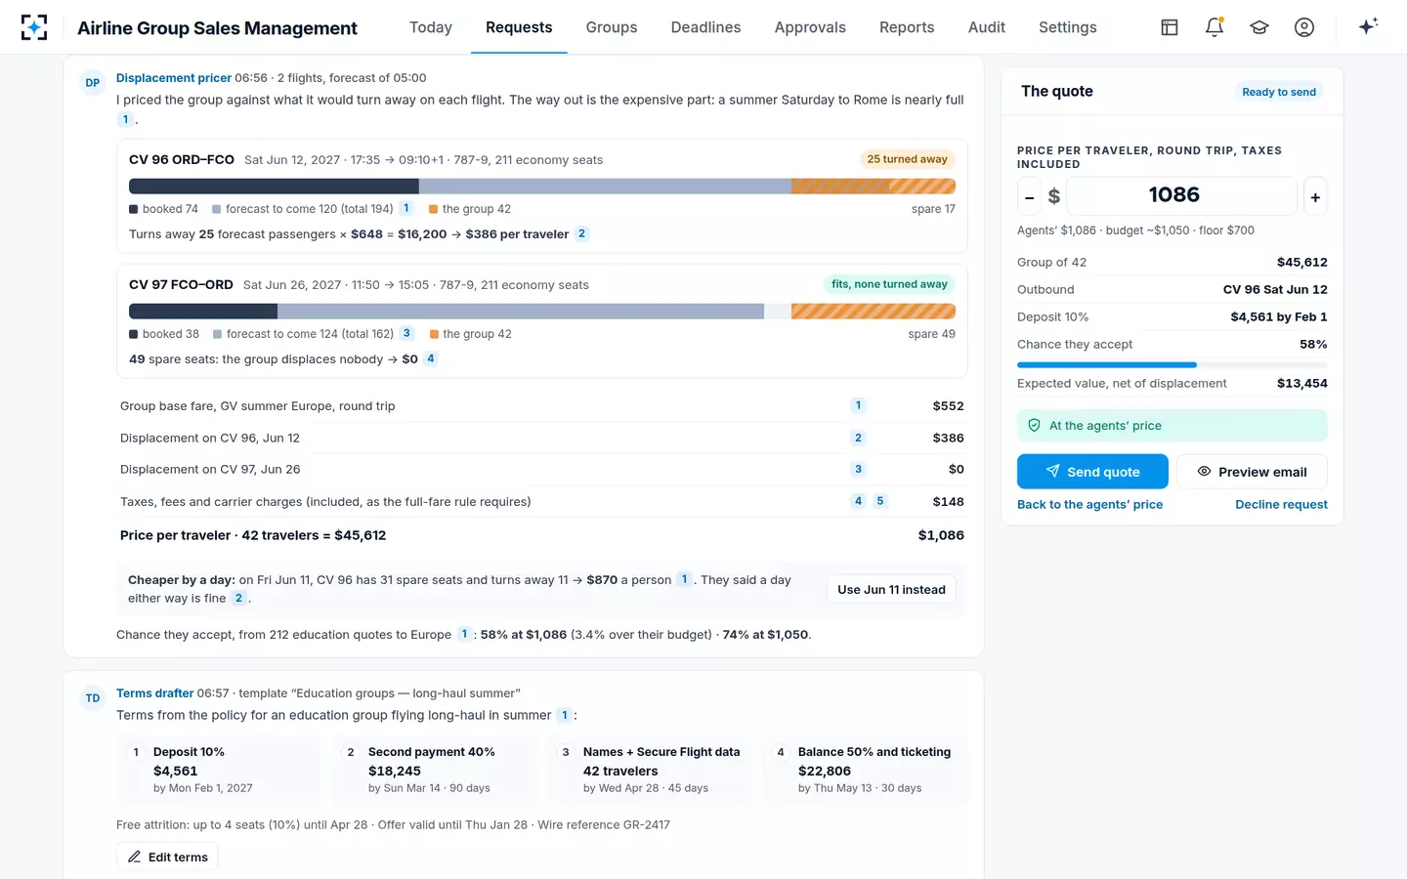Open the layout panel icon
The height and width of the screenshot is (879, 1407).
tap(1170, 27)
